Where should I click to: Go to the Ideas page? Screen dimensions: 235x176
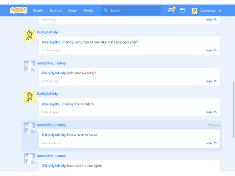coord(72,10)
